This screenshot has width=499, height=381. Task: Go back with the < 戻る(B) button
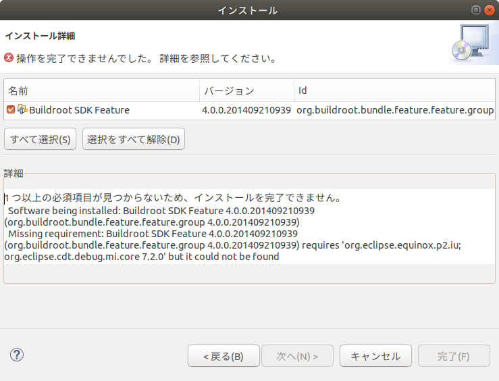tap(224, 356)
